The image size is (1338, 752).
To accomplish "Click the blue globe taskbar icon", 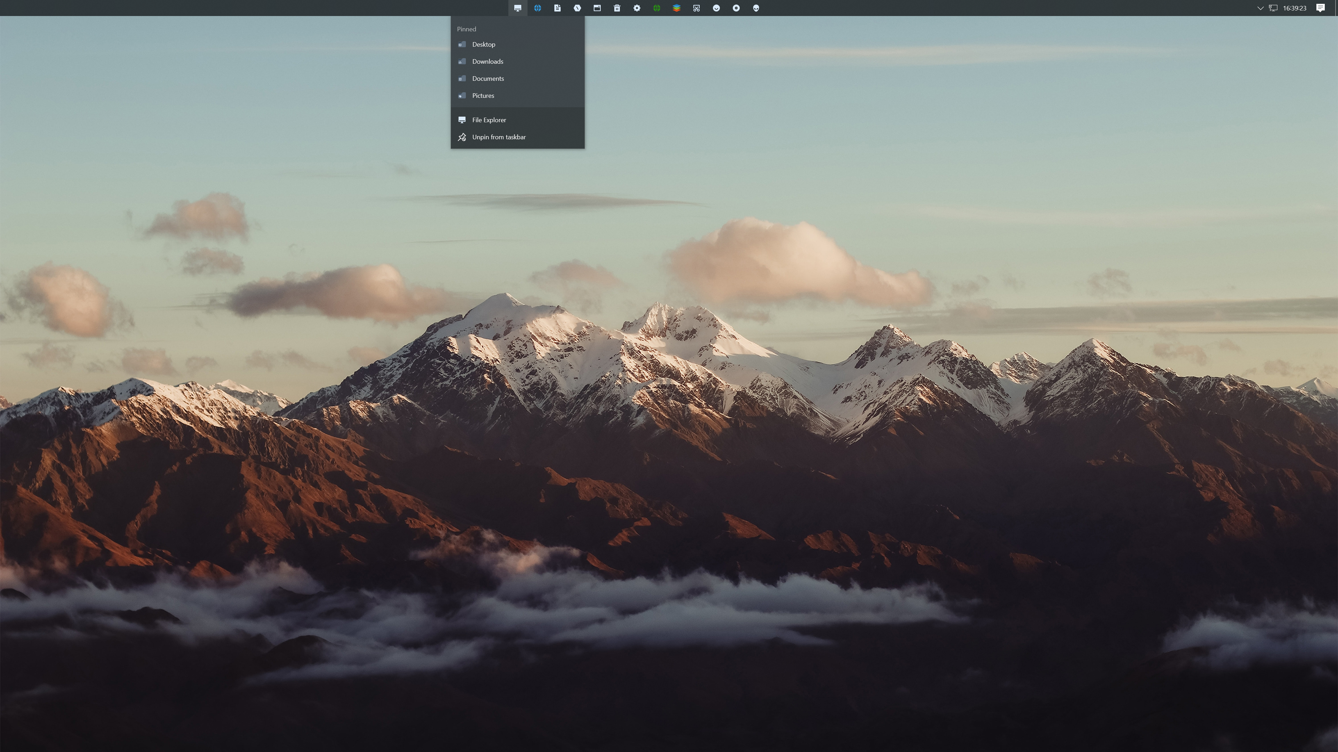I will [537, 8].
